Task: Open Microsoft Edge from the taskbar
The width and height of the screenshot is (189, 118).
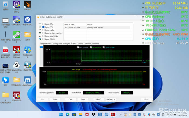Action: (67, 114)
